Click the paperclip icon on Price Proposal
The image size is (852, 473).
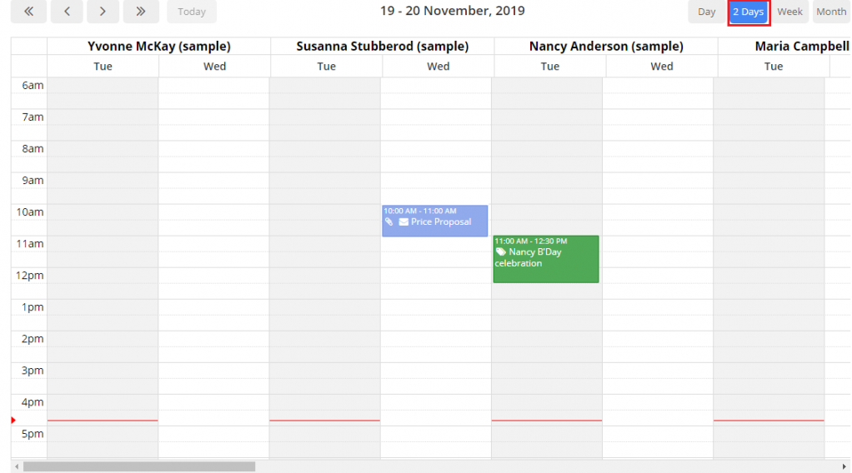pos(389,222)
